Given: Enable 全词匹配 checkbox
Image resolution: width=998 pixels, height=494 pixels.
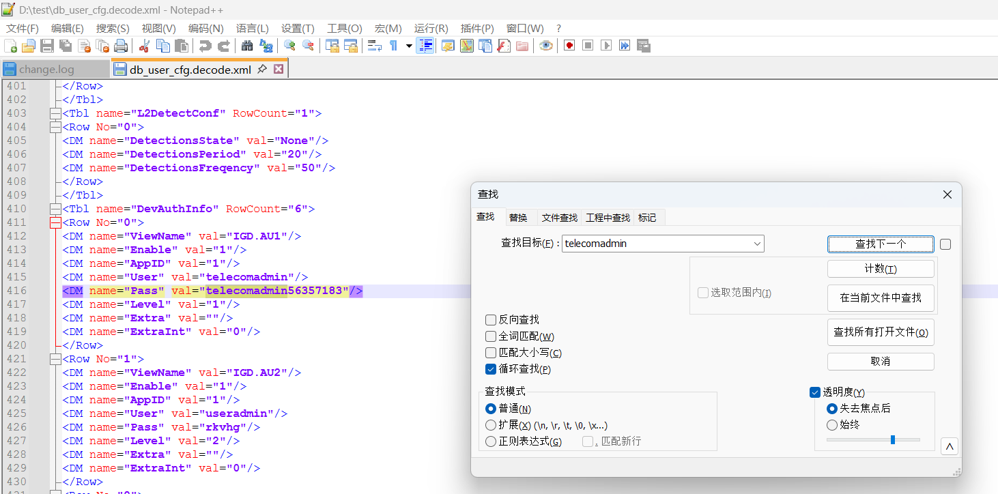Looking at the screenshot, I should coord(491,336).
